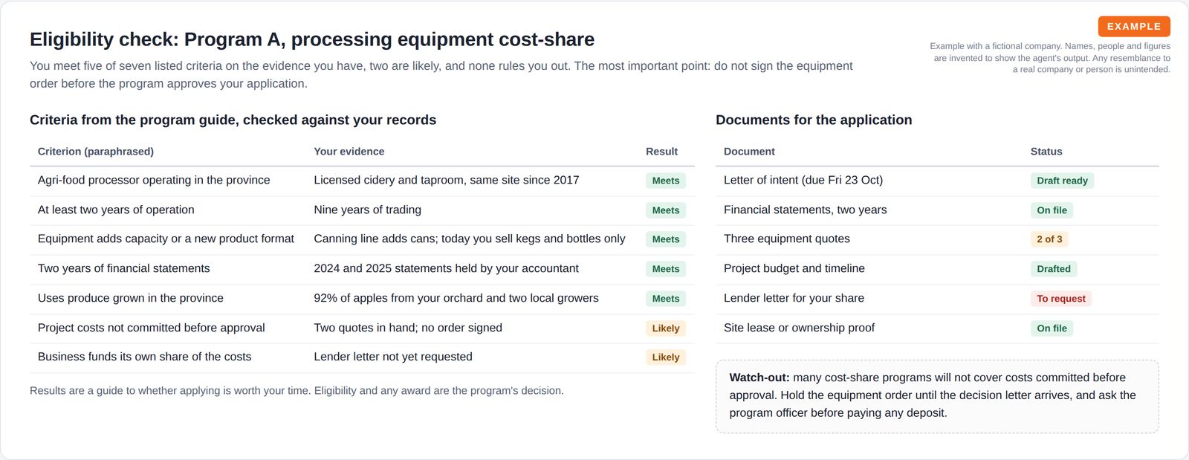Image resolution: width=1189 pixels, height=460 pixels.
Task: Select 'Letter of intent (due Fri 23 Oct)' document
Action: pos(803,180)
